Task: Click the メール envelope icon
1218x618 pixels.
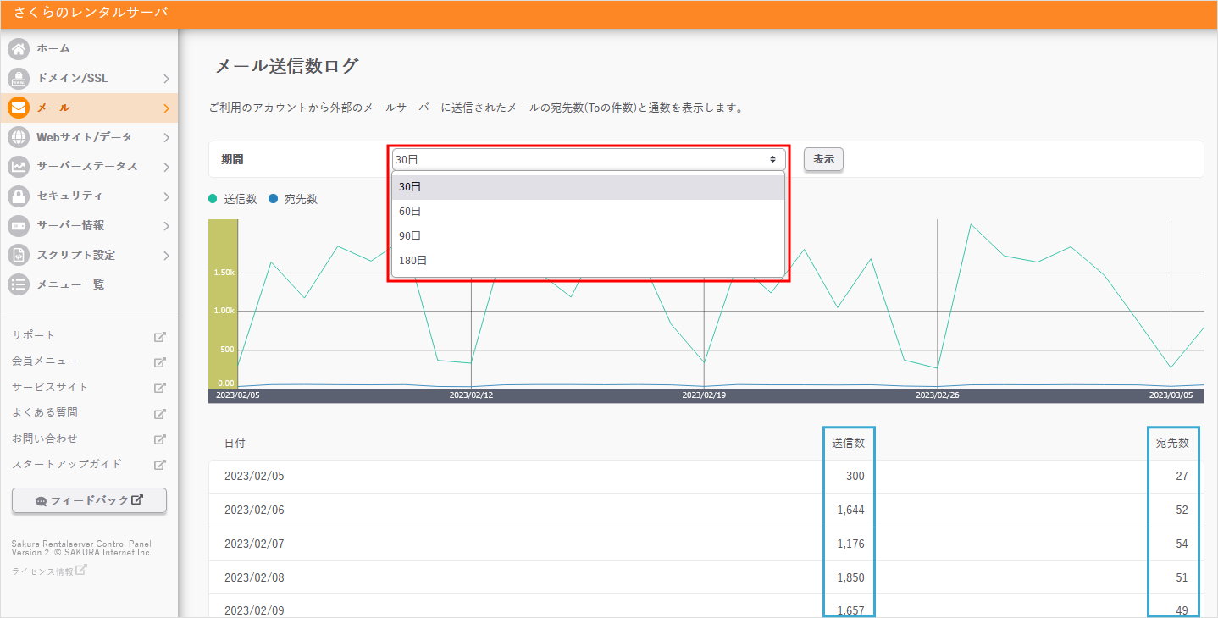Action: pyautogui.click(x=19, y=107)
